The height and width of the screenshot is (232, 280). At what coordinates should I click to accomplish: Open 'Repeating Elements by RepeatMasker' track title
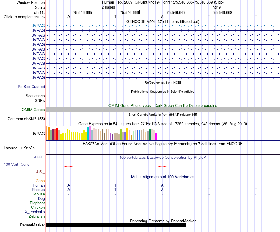(x=163, y=221)
